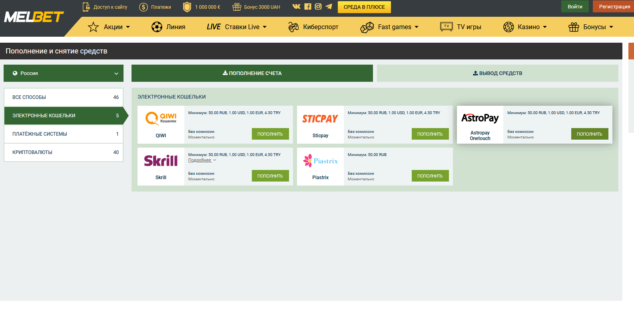Expand the Fast games dropdown arrow
Viewport: 634px width, 310px height.
417,27
